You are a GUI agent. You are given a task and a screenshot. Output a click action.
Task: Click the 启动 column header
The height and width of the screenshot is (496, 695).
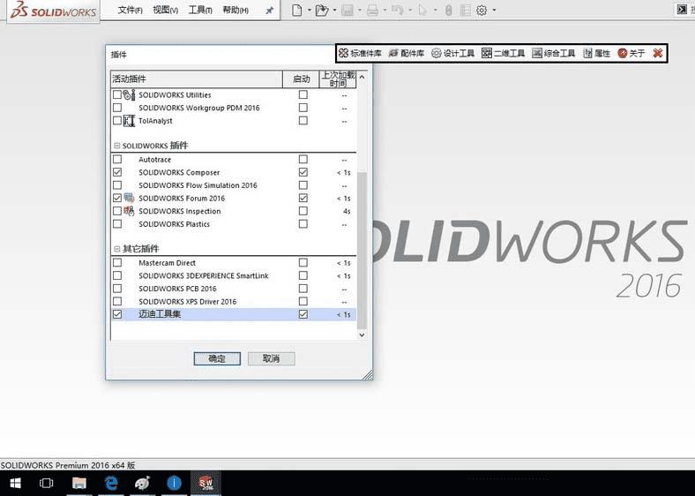click(301, 79)
